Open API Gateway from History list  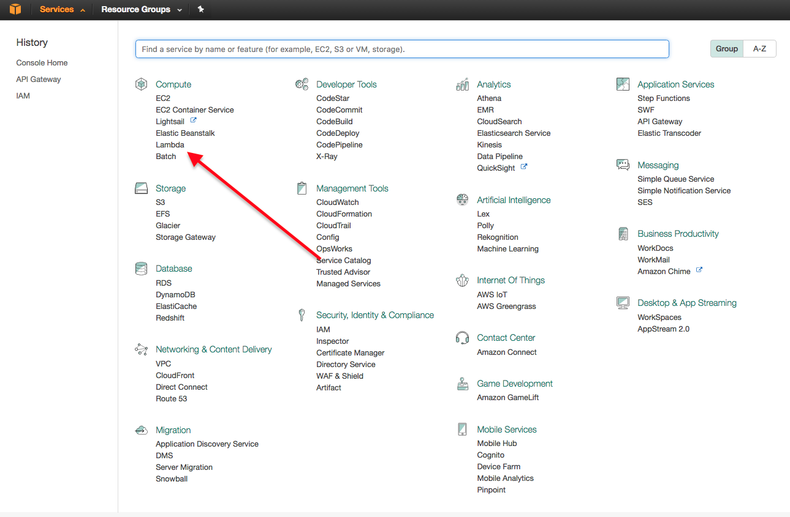(39, 80)
